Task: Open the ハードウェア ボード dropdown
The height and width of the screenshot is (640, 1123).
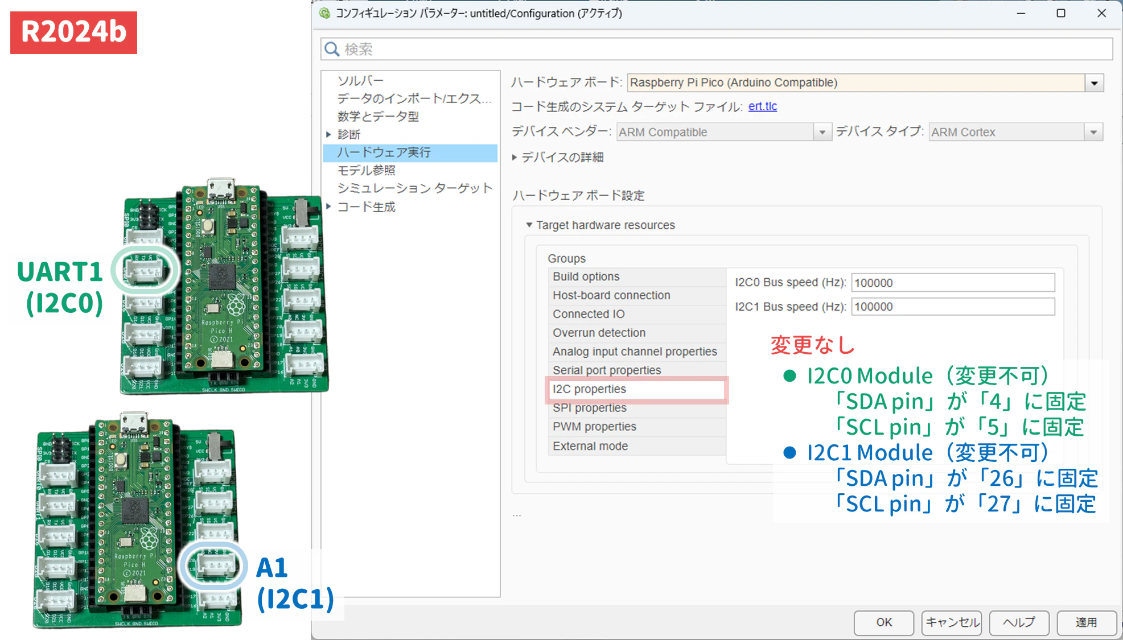Action: (x=1094, y=83)
